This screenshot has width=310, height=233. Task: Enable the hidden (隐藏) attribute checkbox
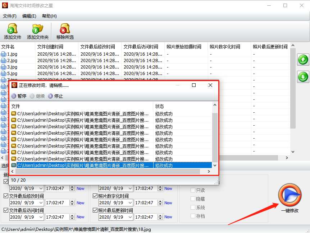tap(193, 199)
